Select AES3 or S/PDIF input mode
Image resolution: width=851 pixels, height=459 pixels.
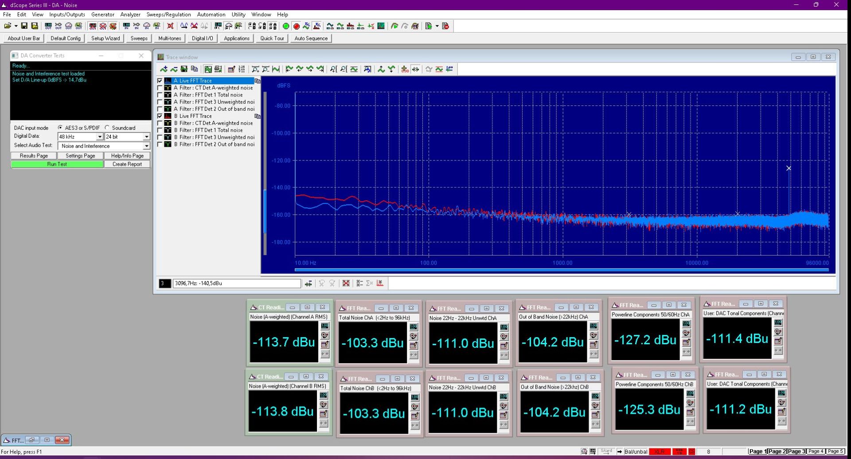[x=60, y=128]
